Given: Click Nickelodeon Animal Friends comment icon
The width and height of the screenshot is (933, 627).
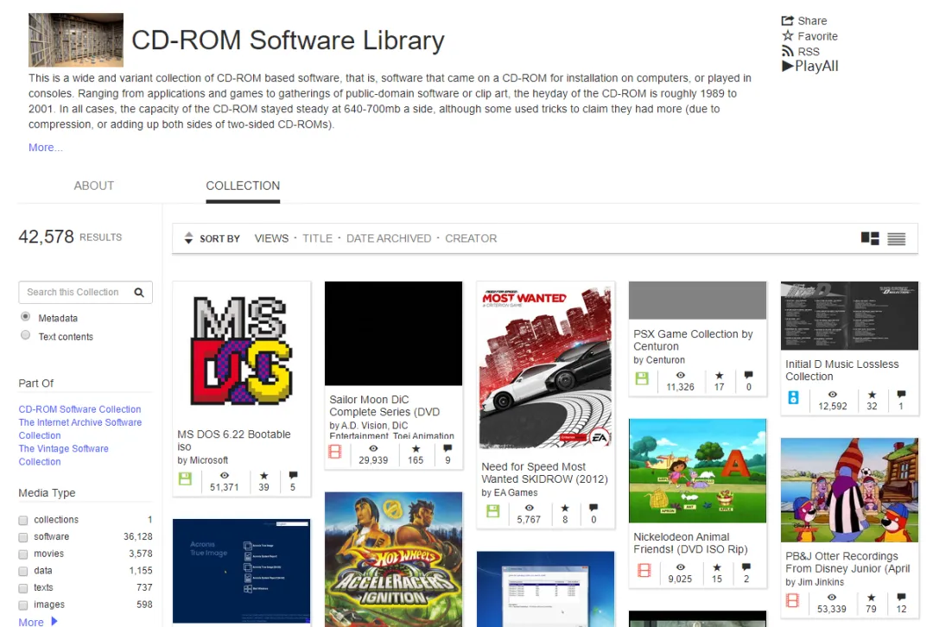Looking at the screenshot, I should point(746,567).
